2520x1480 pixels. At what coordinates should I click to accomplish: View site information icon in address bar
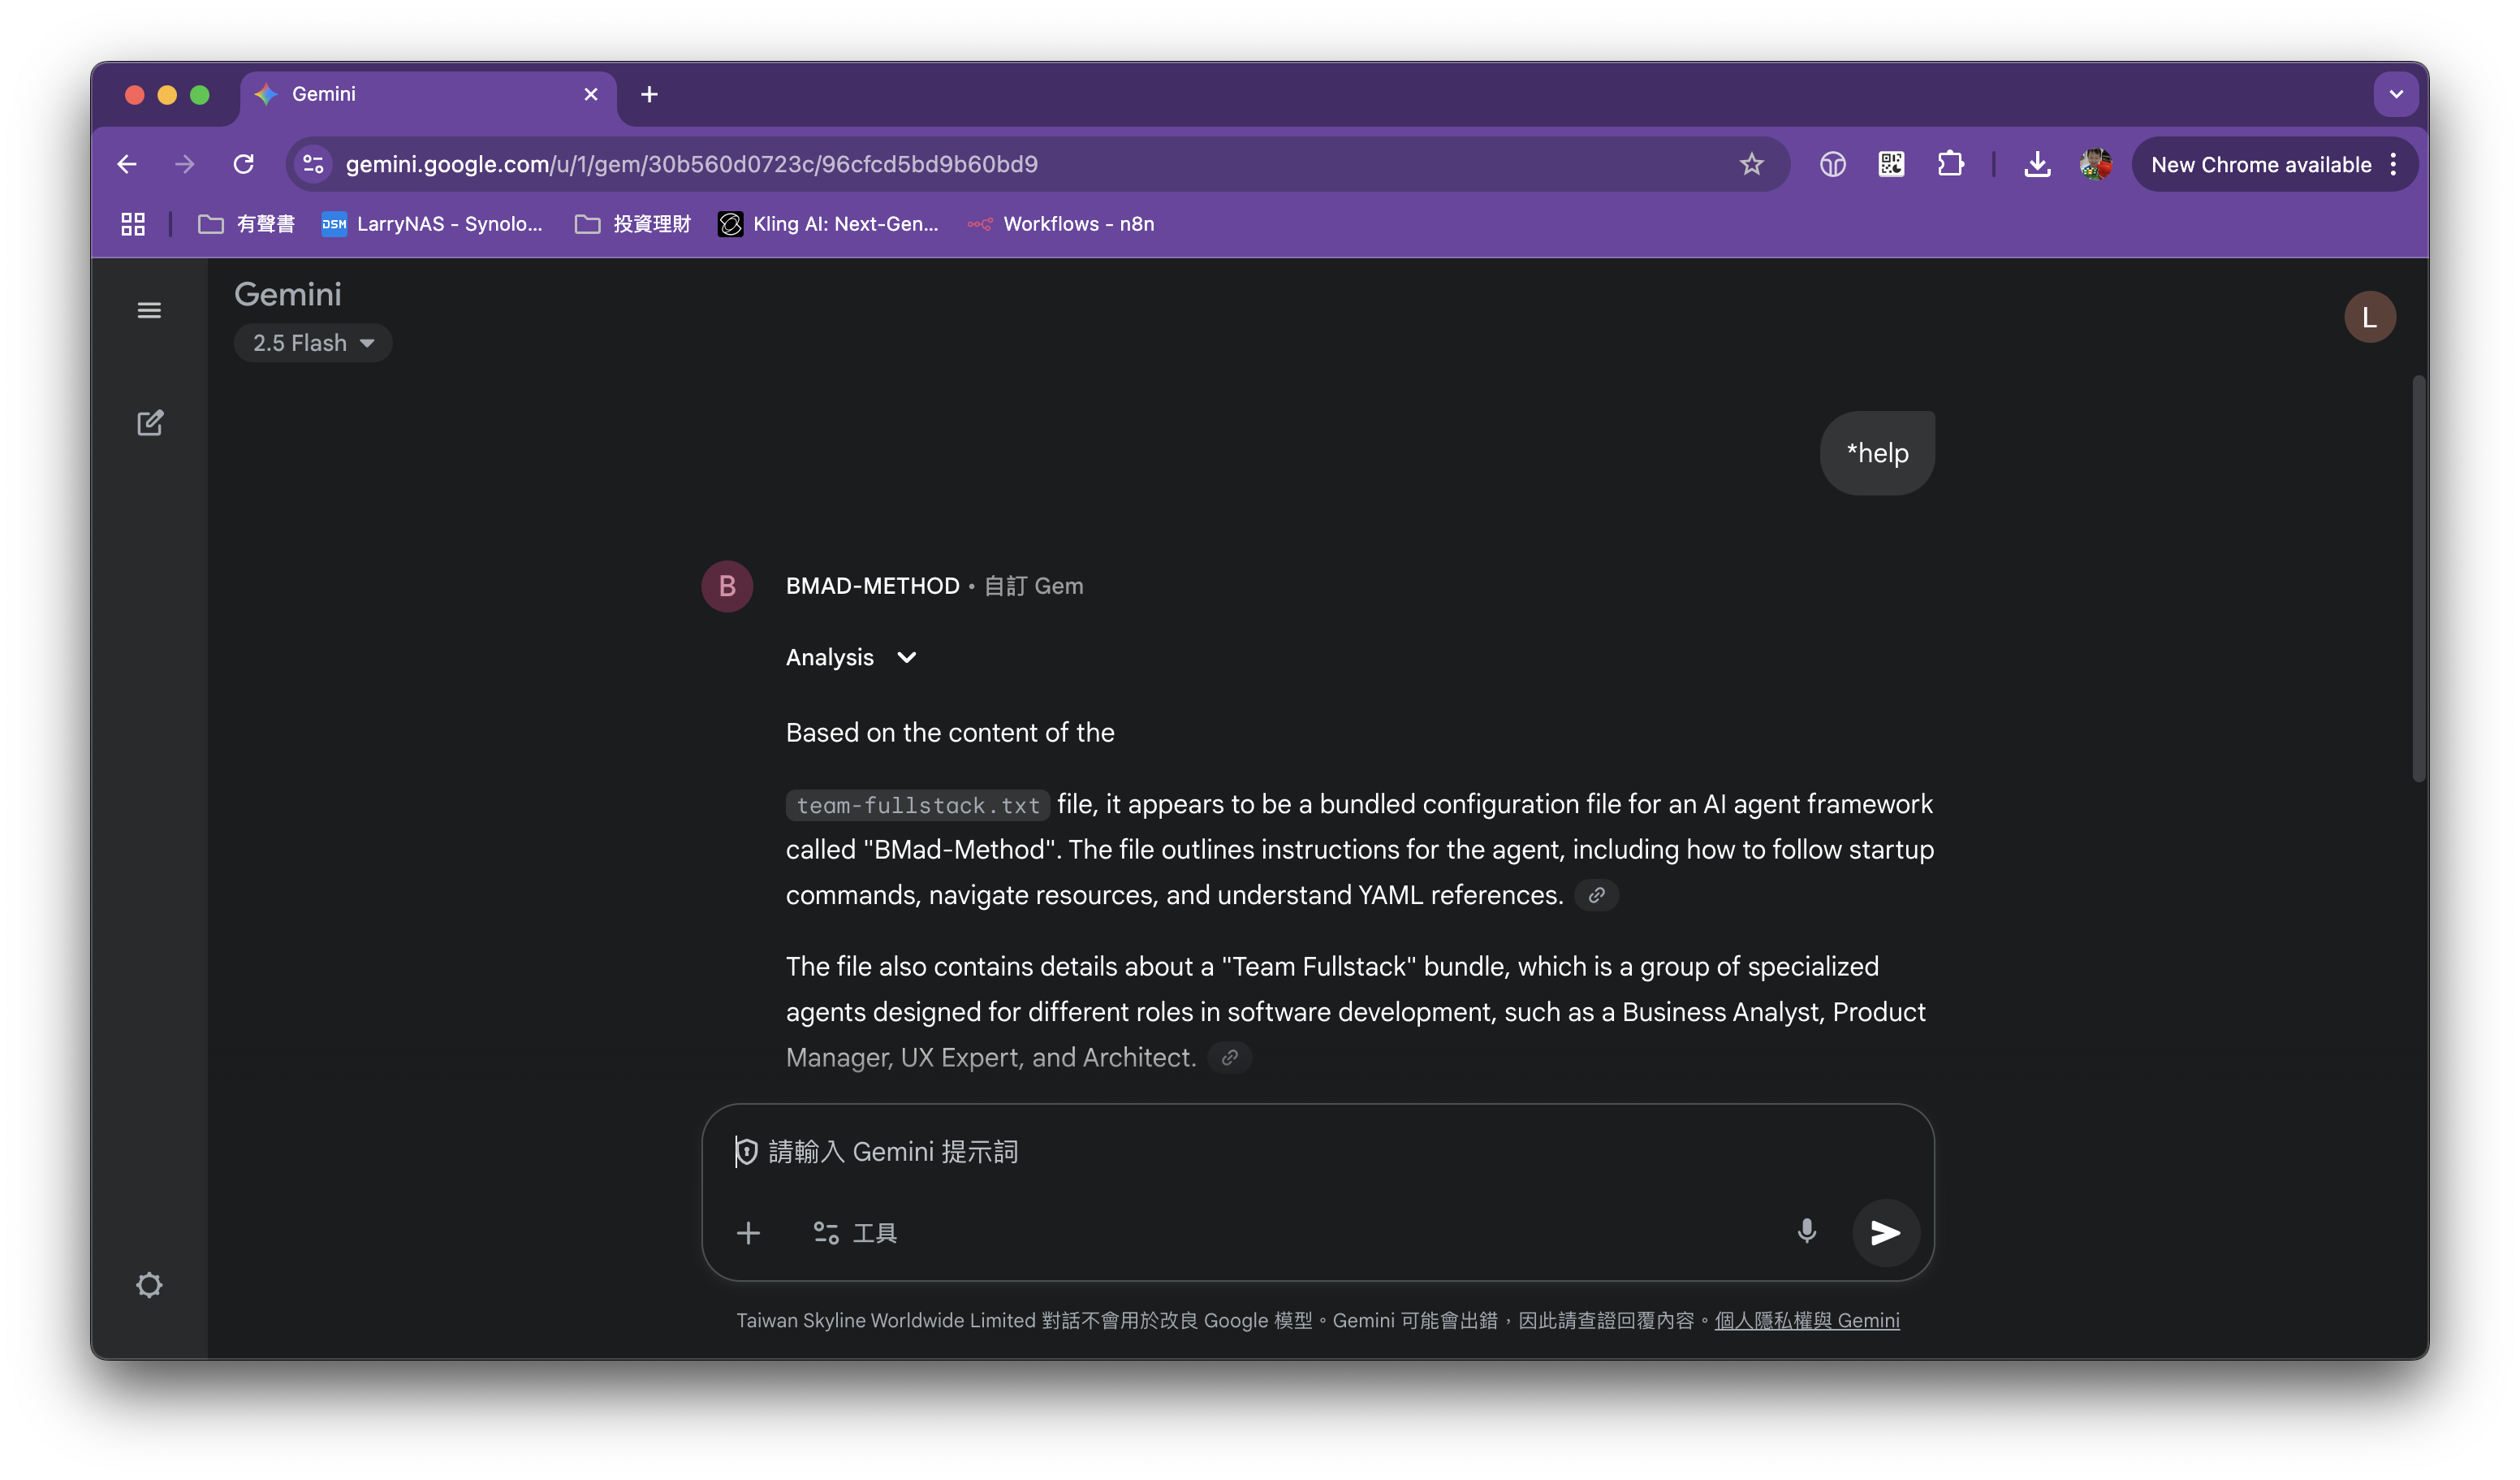point(314,164)
